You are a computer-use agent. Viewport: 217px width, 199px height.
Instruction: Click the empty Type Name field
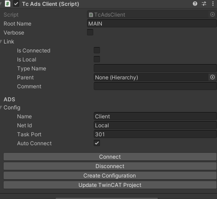155,68
